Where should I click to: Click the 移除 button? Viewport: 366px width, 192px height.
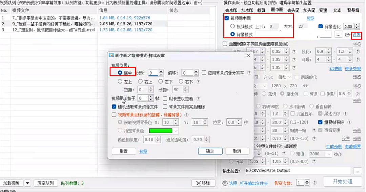pos(203,183)
